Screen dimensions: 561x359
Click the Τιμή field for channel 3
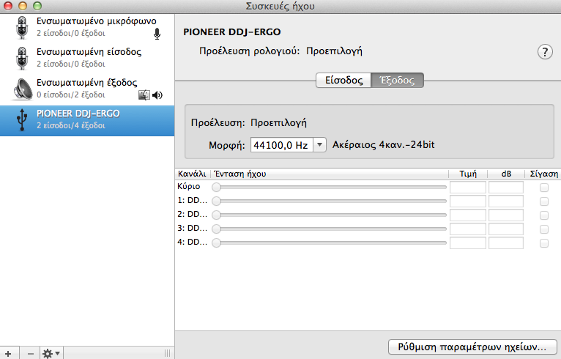(x=467, y=229)
